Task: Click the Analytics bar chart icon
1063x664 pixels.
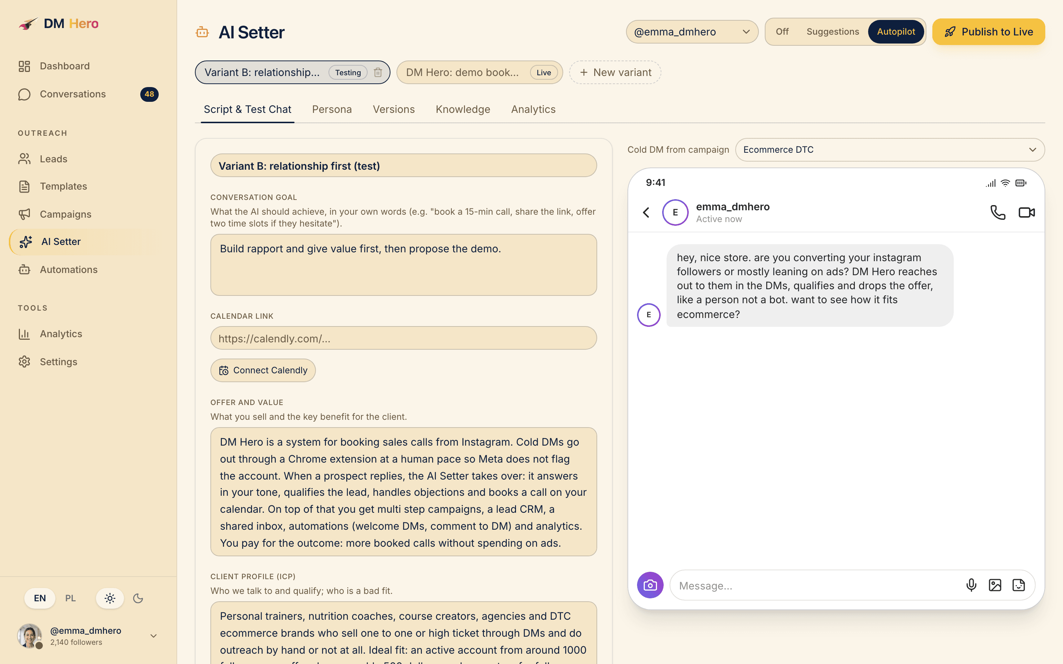Action: [24, 334]
